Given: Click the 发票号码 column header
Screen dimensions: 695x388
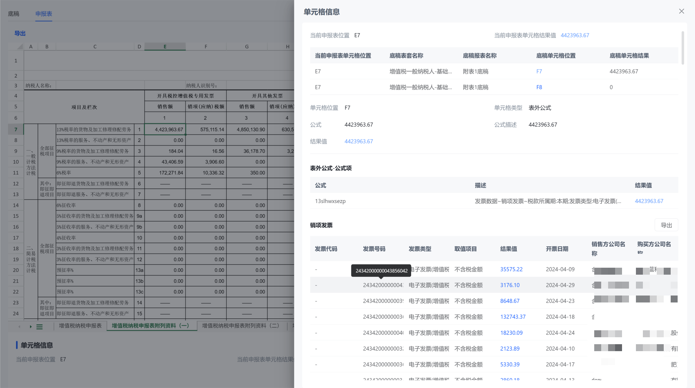Looking at the screenshot, I should click(374, 249).
